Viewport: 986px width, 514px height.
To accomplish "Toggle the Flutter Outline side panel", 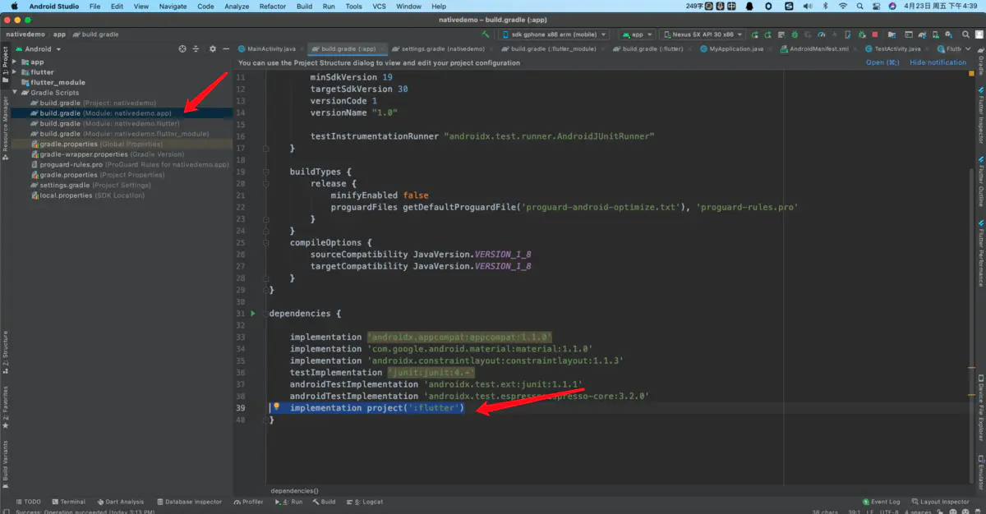I will pyautogui.click(x=981, y=183).
